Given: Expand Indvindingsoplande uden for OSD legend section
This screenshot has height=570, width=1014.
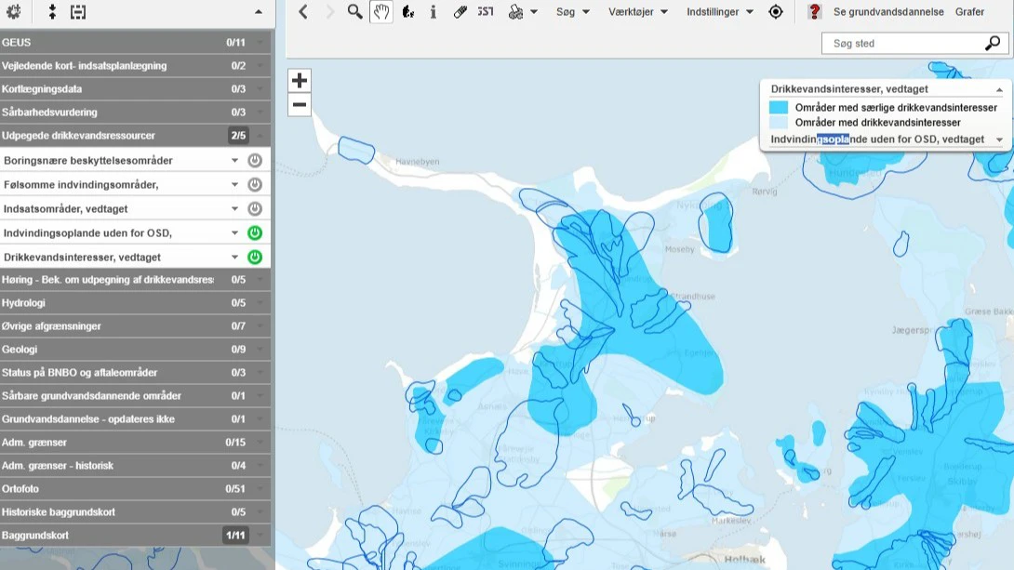Looking at the screenshot, I should (999, 139).
